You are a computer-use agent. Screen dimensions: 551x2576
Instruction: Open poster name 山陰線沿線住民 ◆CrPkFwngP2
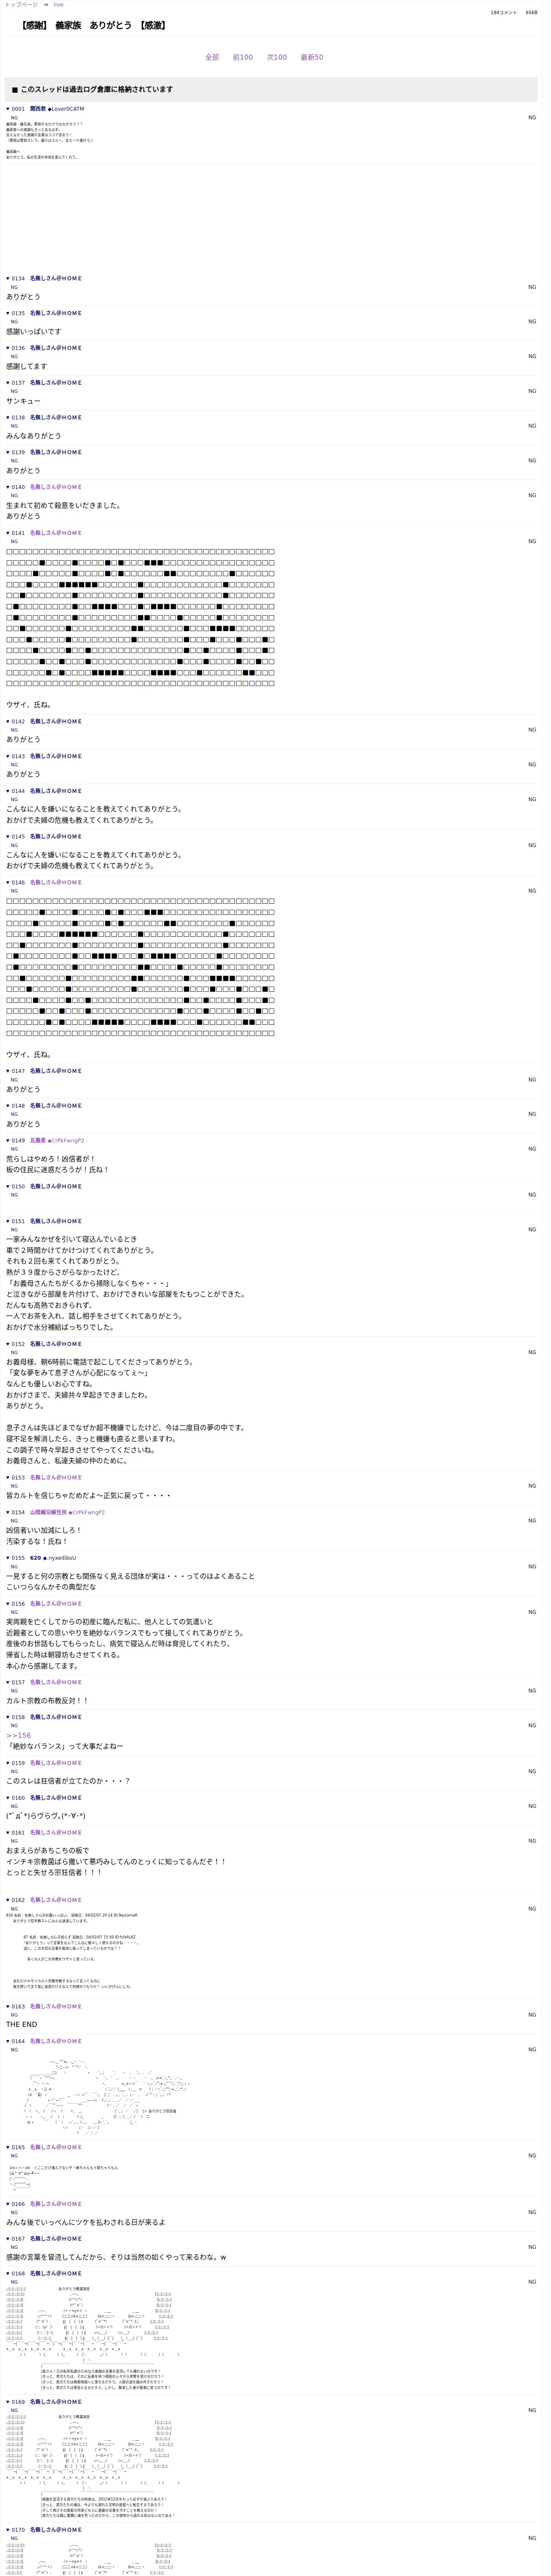coord(67,1513)
